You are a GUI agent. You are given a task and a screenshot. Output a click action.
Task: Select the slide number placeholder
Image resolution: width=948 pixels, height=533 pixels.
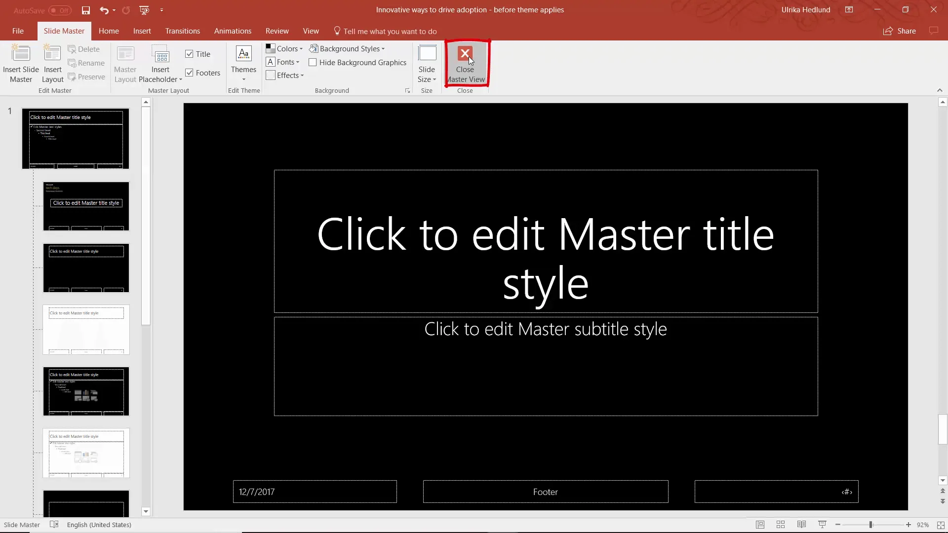click(777, 492)
